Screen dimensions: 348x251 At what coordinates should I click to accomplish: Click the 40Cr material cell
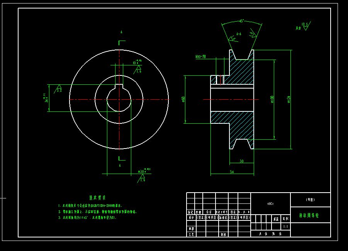[270, 204]
